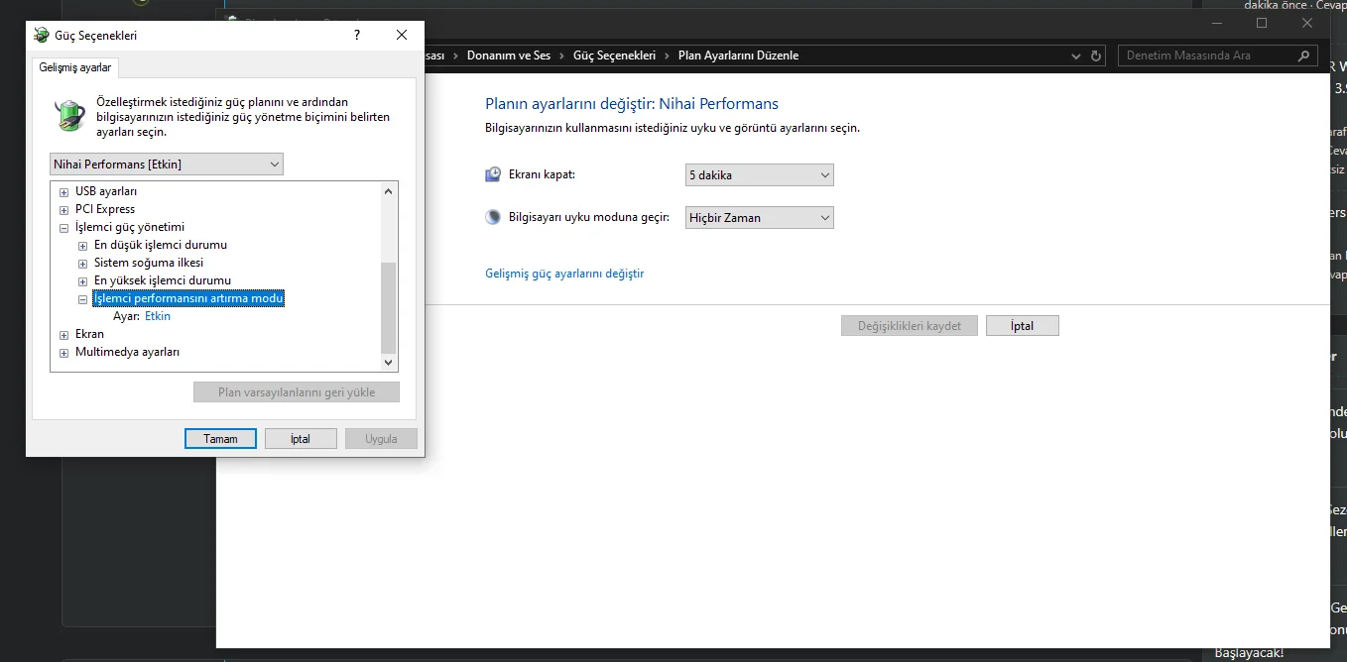Go to Güç Seçenekleri breadcrumb
1347x662 pixels.
[x=615, y=55]
